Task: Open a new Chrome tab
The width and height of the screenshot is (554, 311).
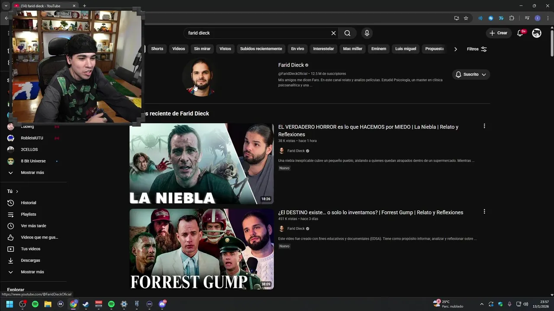Action: (84, 6)
